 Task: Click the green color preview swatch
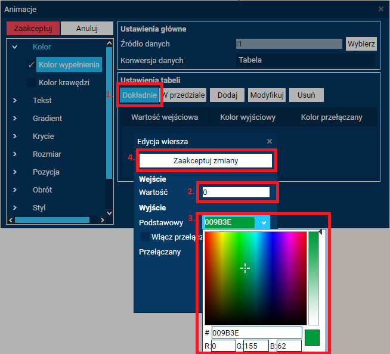click(x=312, y=337)
